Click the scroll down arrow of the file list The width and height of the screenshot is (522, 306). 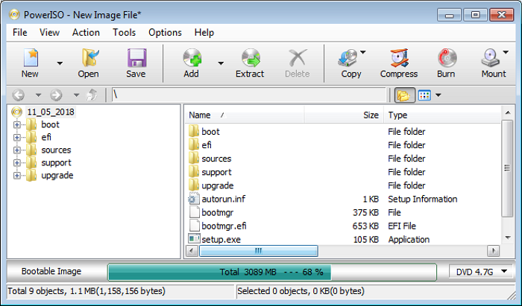[508, 238]
